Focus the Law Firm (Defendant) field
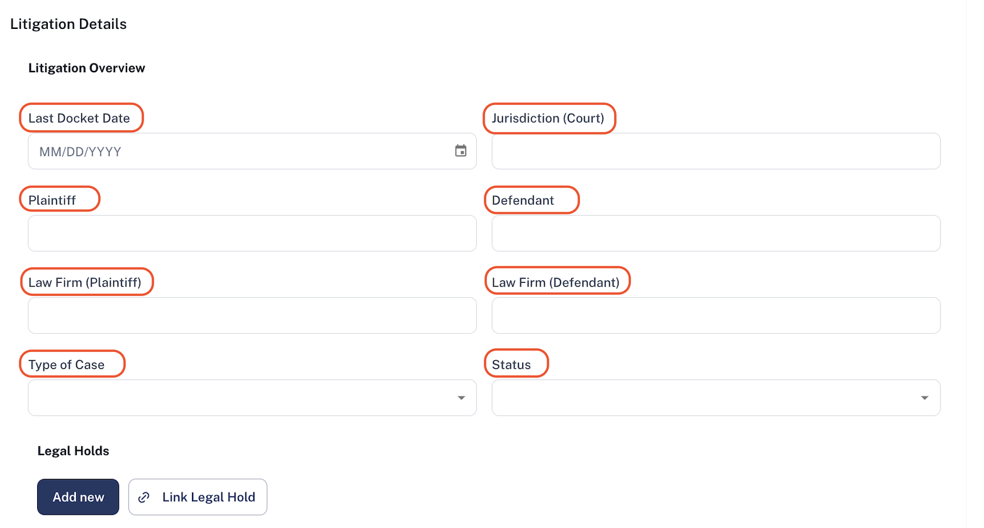 [716, 316]
